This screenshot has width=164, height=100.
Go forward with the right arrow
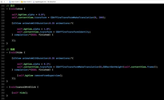pyautogui.click(x=7, y=2)
